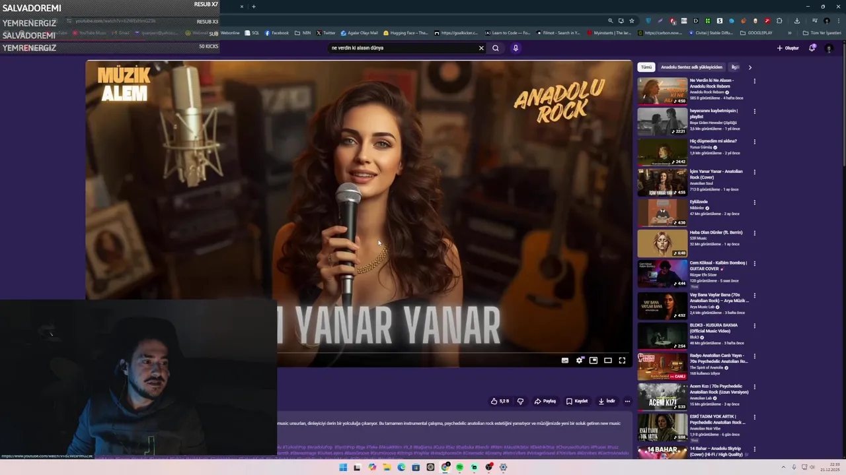Select the Tümü filter chip

(x=646, y=67)
